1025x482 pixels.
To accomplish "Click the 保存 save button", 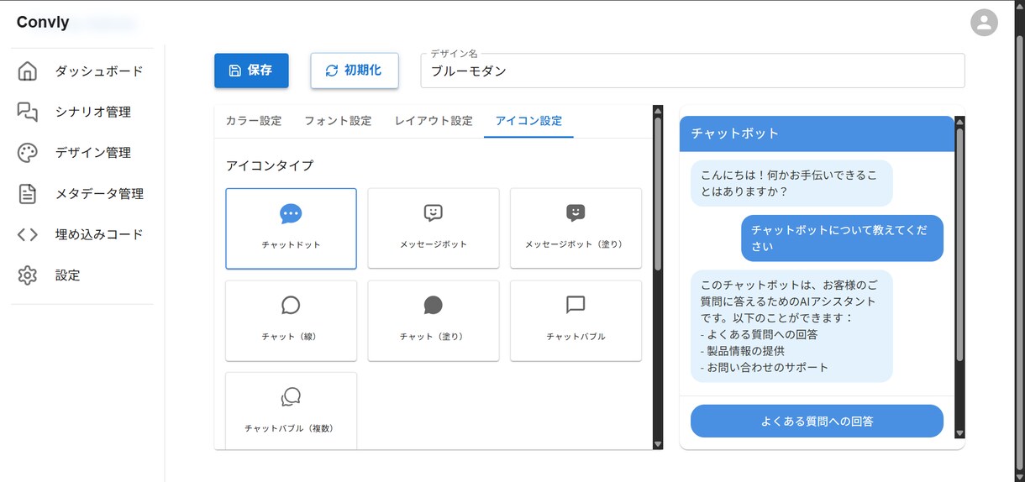I will point(251,71).
